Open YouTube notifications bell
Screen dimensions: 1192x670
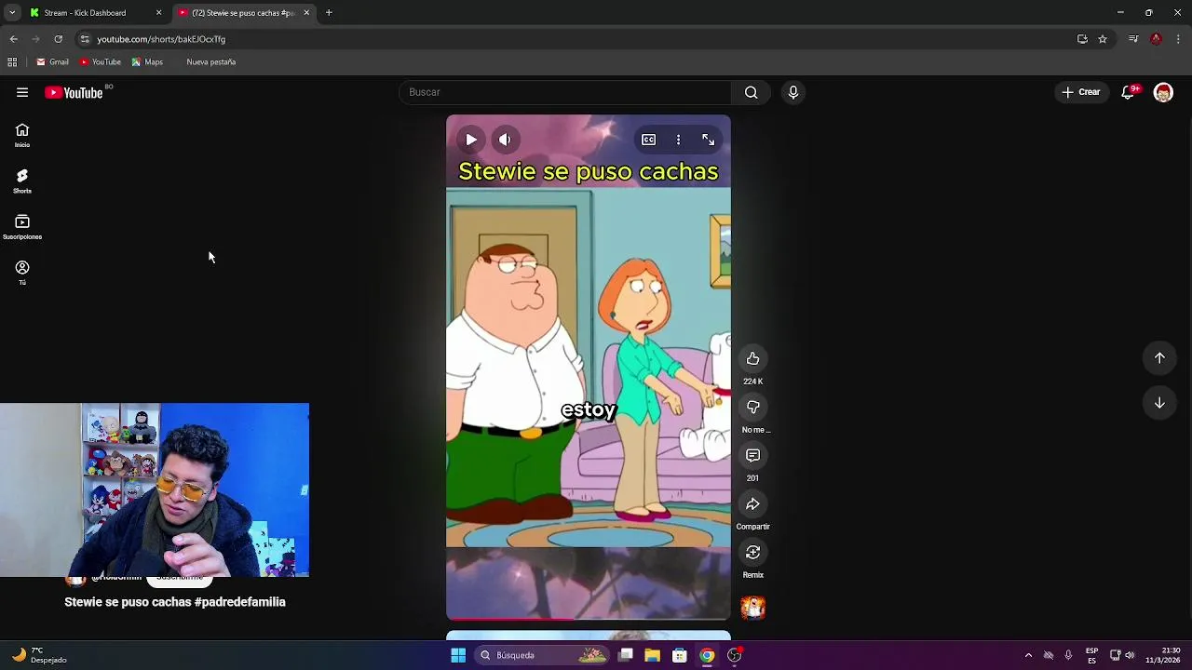(1129, 92)
